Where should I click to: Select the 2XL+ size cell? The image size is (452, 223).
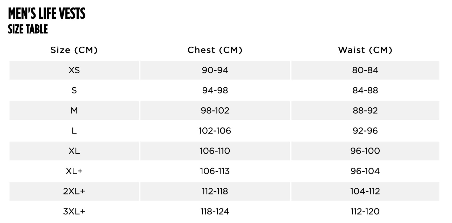tap(74, 191)
